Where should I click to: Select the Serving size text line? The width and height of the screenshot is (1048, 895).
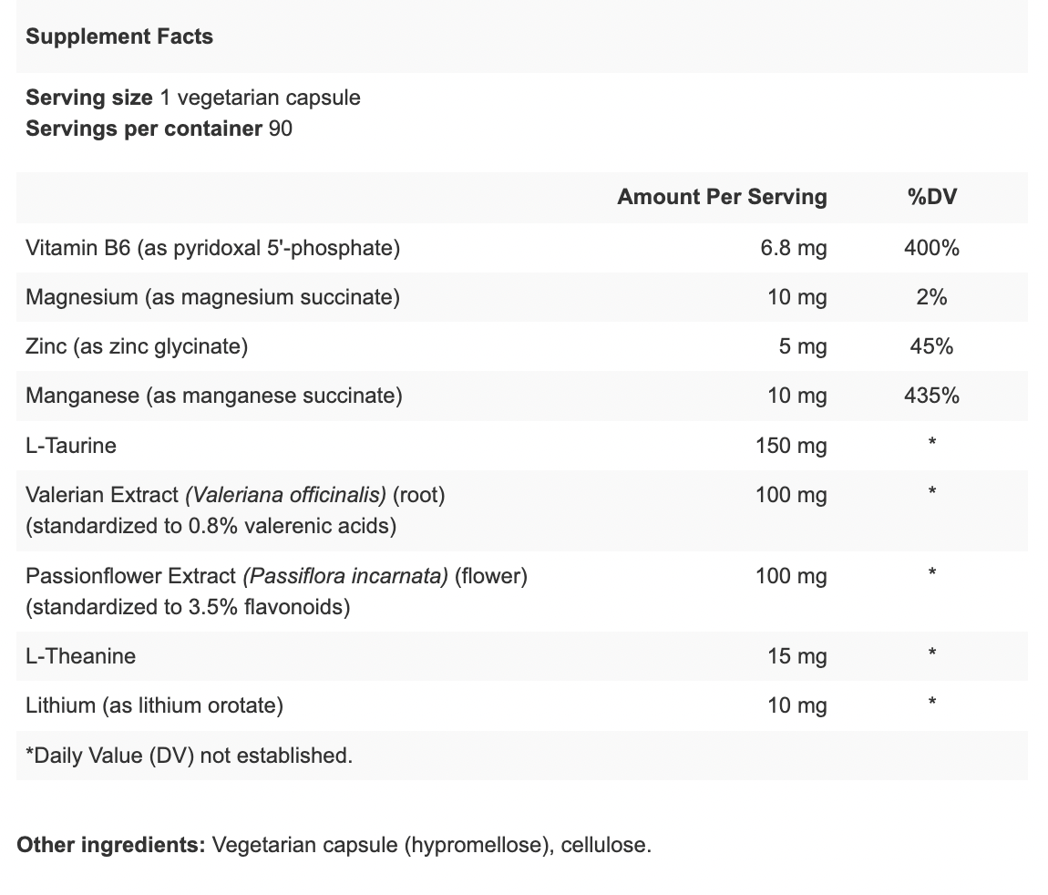[x=193, y=98]
